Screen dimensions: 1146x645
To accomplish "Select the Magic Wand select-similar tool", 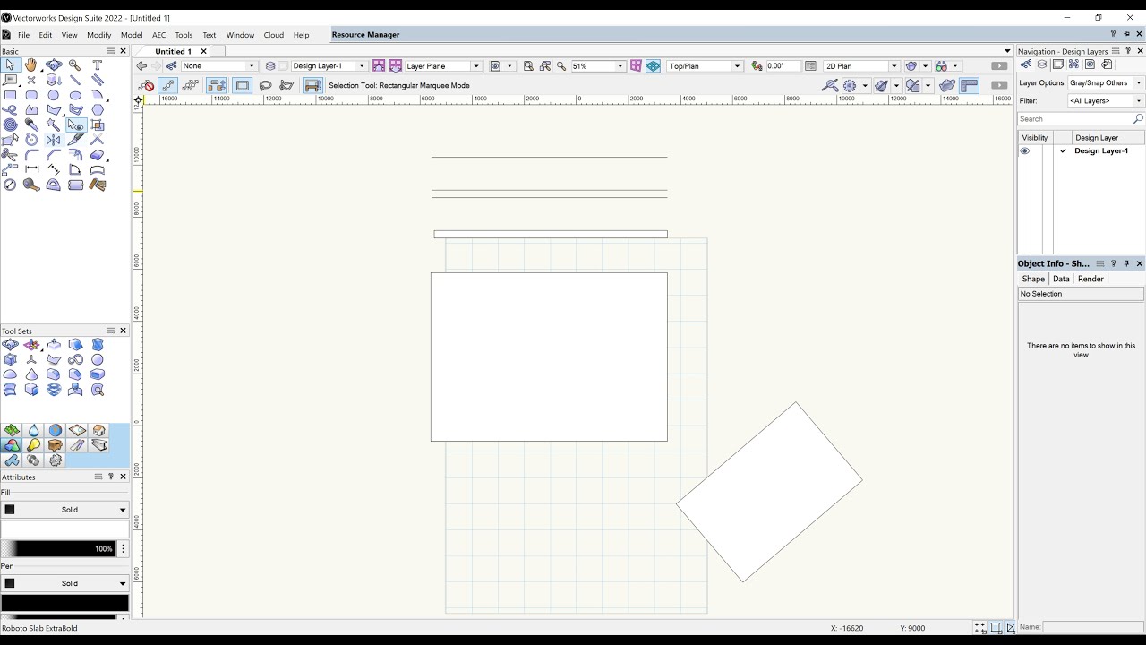I will point(54,125).
